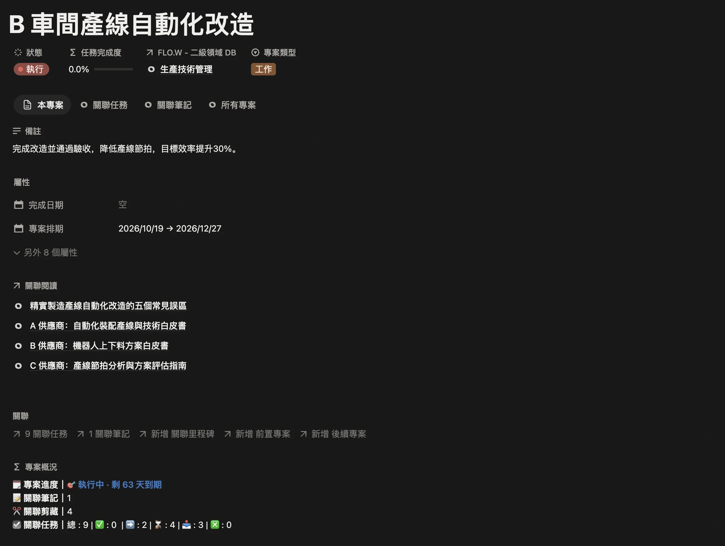Click the ring icon before B 供應商 whitepaper

(18, 346)
